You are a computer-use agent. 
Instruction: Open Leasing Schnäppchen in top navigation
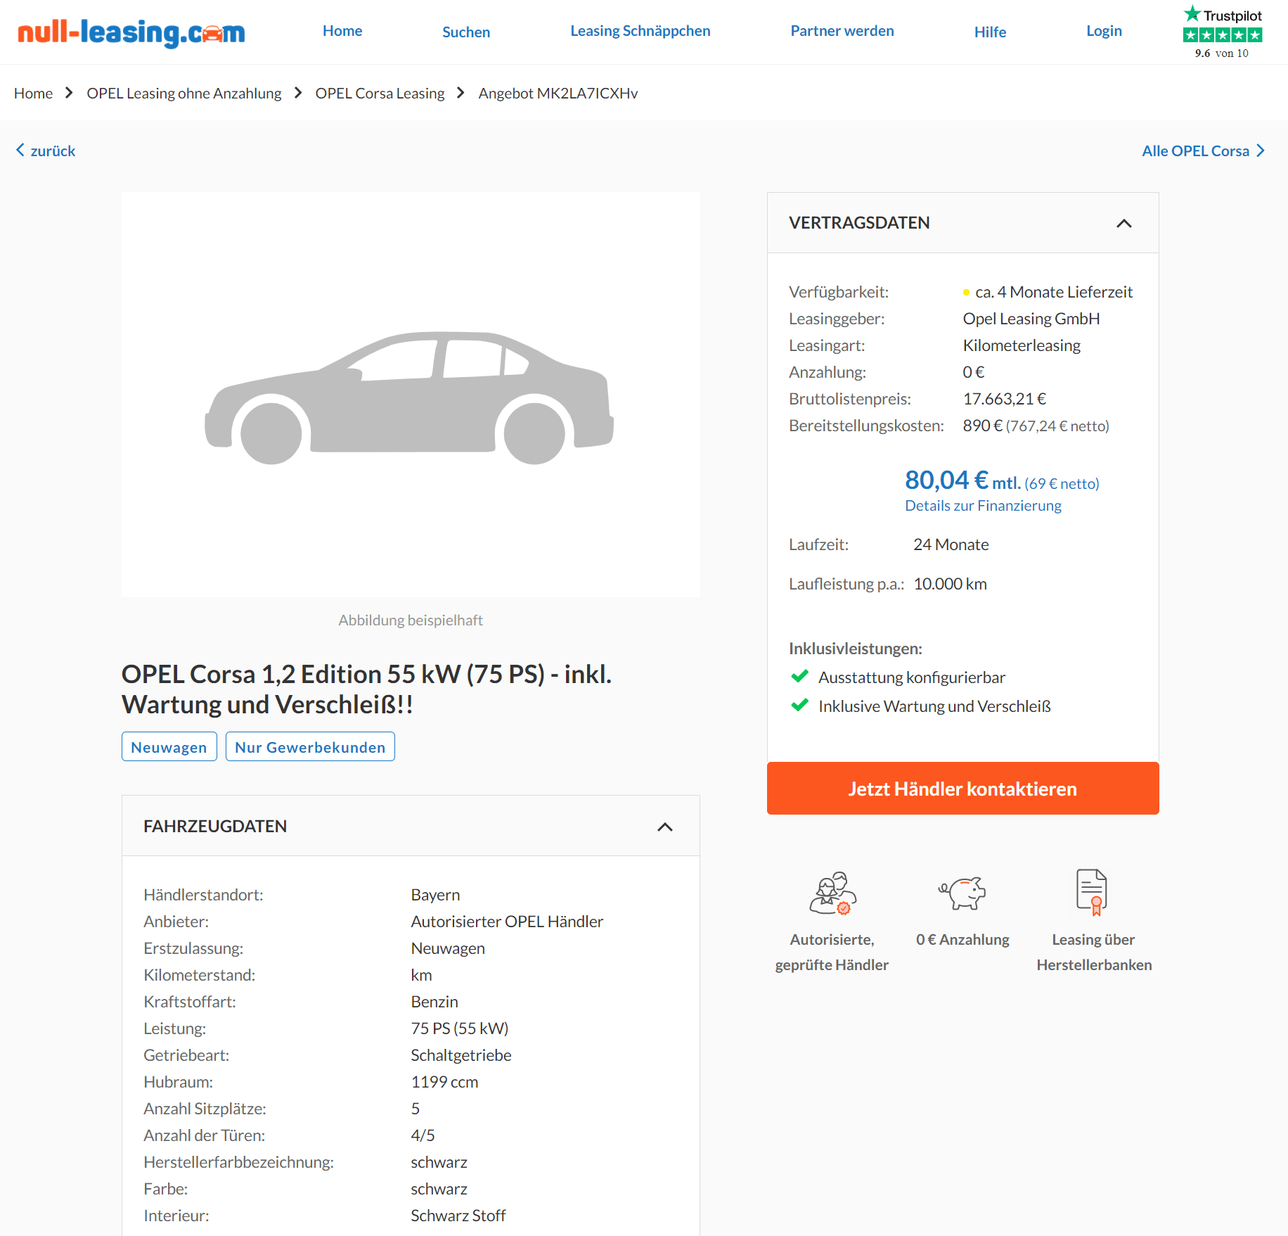[640, 31]
